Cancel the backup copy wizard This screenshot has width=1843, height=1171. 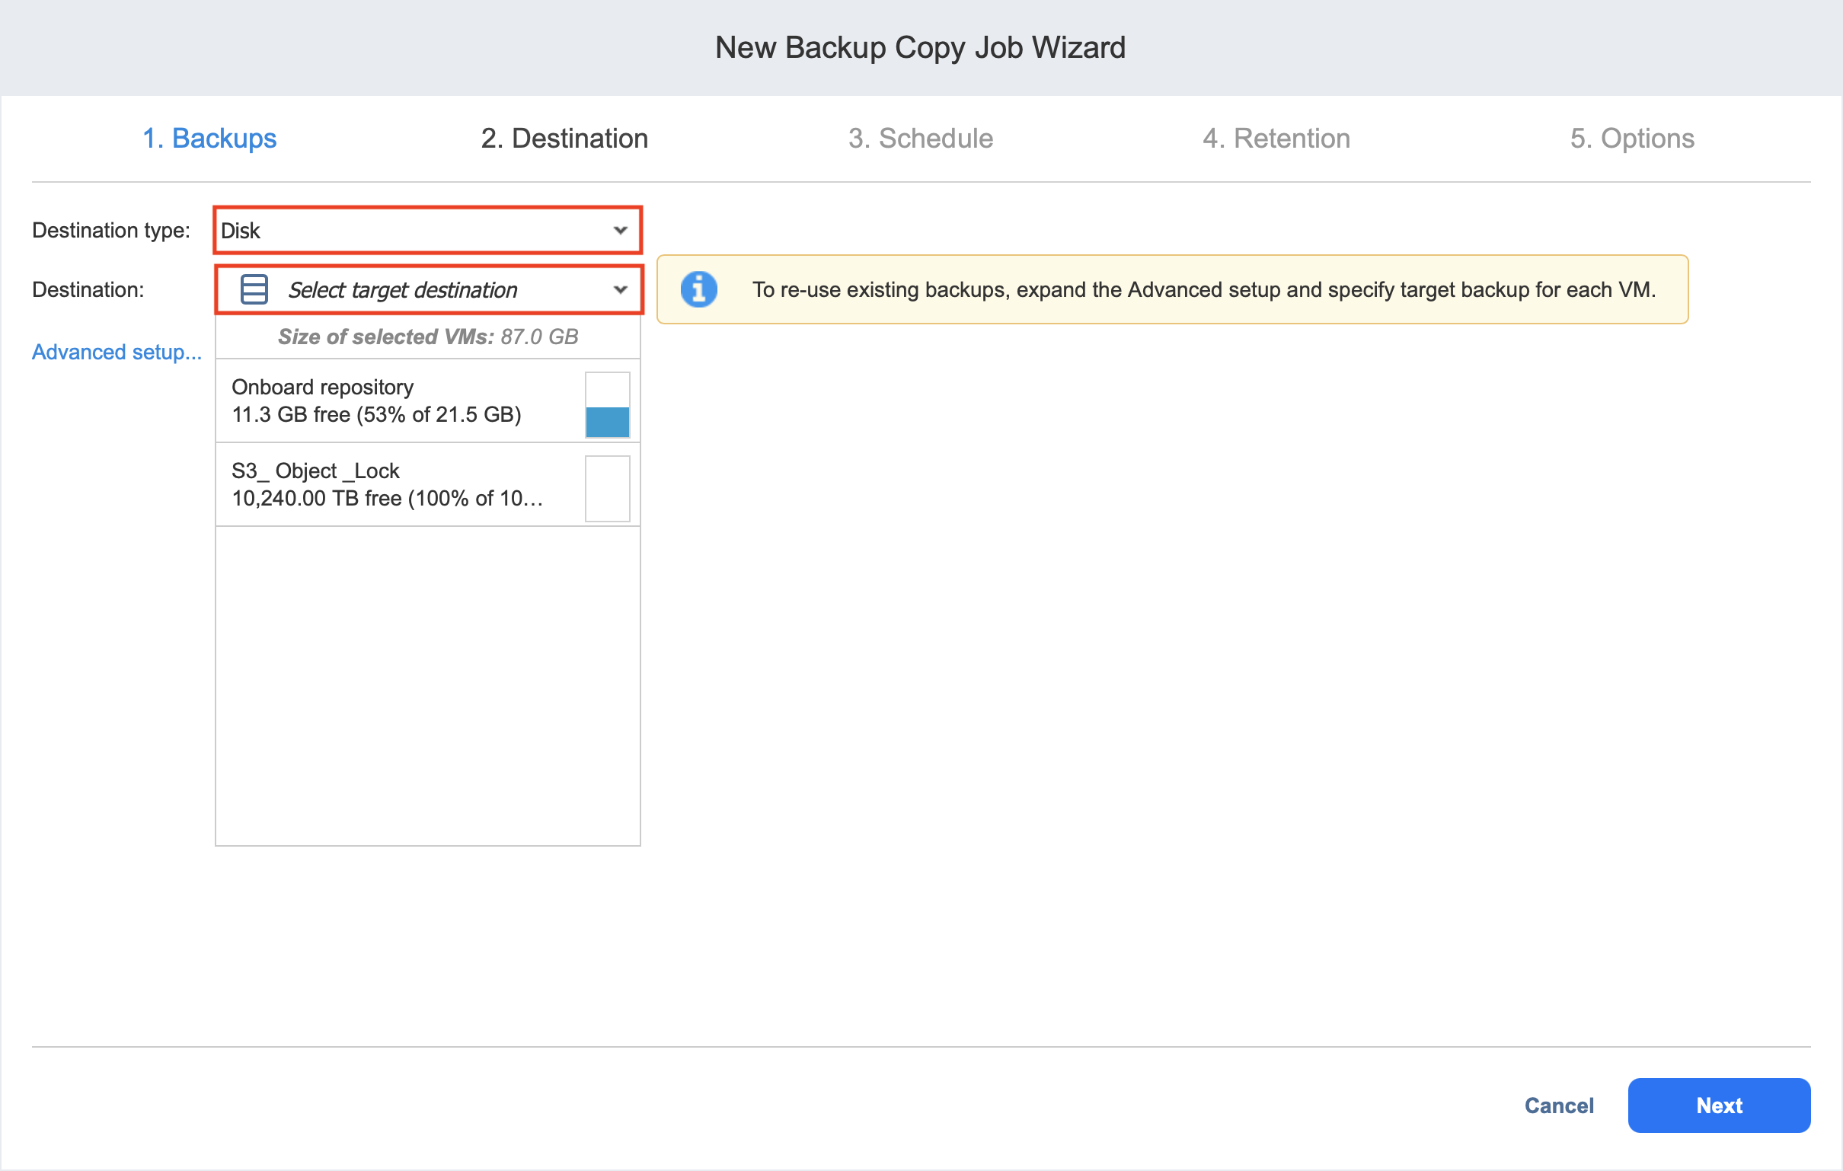(1558, 1106)
